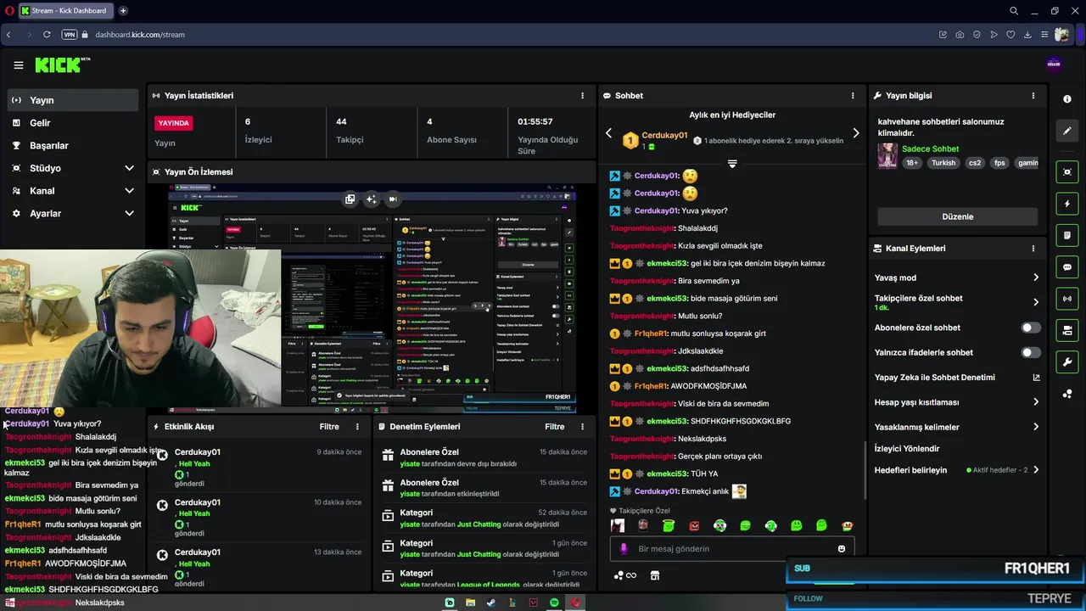
Task: Click the Düzenle button
Action: (958, 216)
